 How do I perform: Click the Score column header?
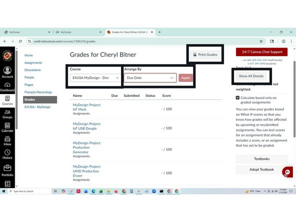[166, 95]
